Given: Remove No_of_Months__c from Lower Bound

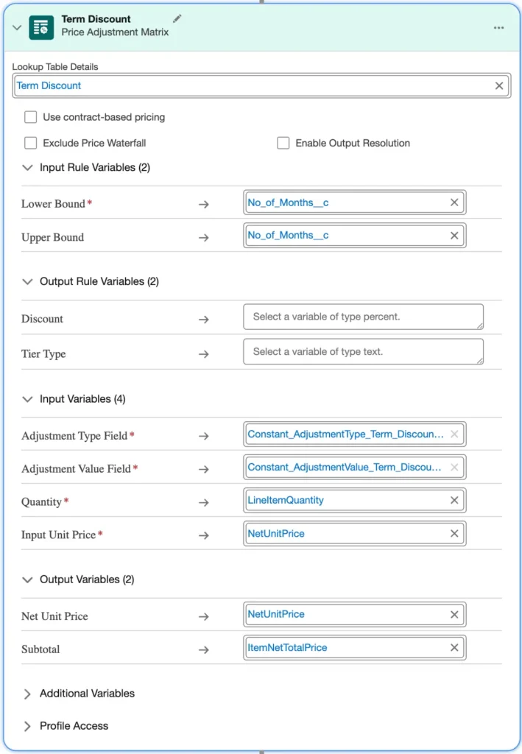Looking at the screenshot, I should 454,202.
